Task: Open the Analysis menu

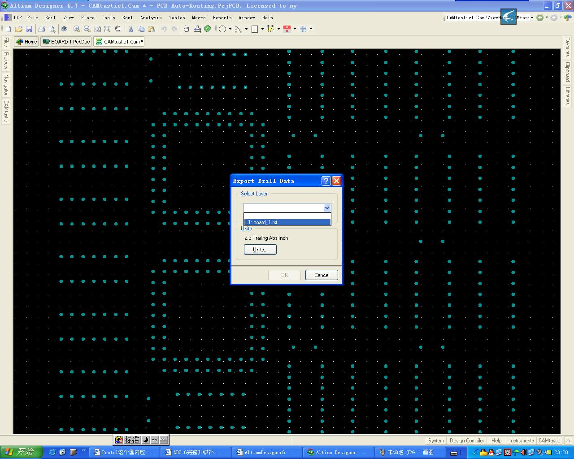Action: click(x=151, y=17)
